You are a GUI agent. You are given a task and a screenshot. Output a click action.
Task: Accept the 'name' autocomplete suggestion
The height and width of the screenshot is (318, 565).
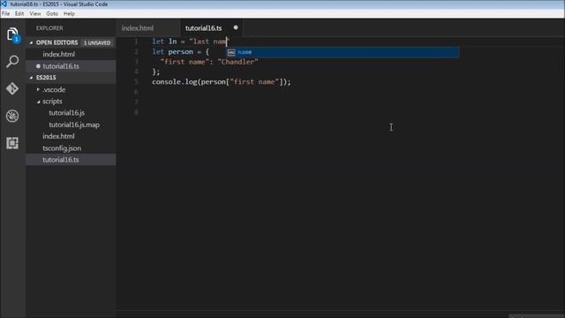(343, 53)
